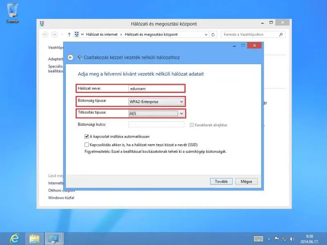Click the 'Hálózat neve' text field
Image resolution: width=327 pixels, height=245 pixels.
156,88
